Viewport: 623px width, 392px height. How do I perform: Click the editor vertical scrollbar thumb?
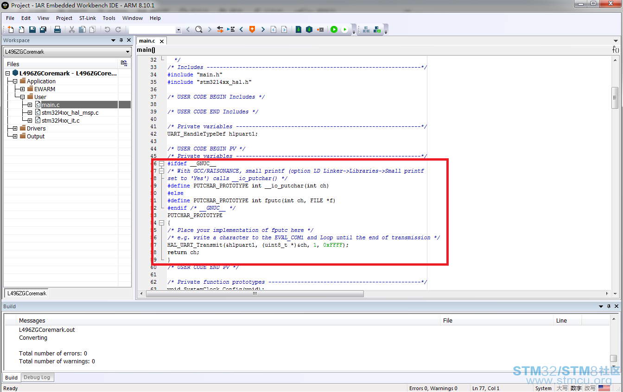615,98
